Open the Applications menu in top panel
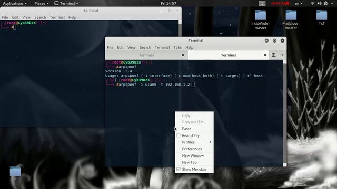 click(15, 3)
